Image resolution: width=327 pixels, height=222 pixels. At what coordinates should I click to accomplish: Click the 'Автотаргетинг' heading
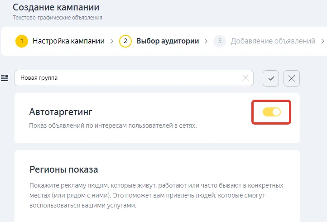pyautogui.click(x=61, y=112)
